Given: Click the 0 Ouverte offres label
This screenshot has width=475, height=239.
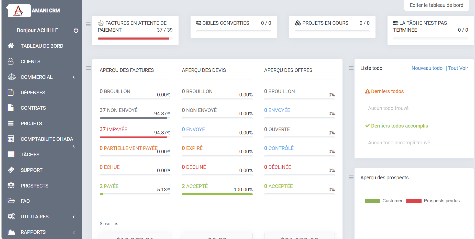Looking at the screenshot, I should pos(277,129).
